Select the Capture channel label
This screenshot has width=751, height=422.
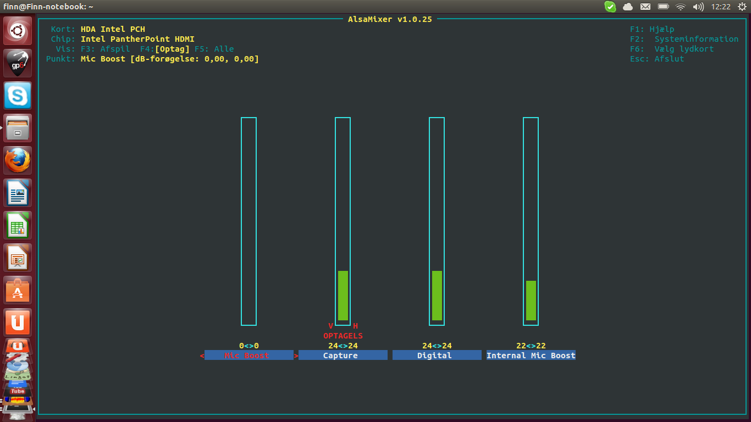pyautogui.click(x=343, y=356)
